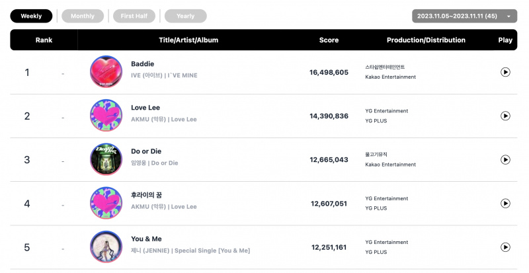Viewport: 529px width, 273px height.
Task: Play Do or Die track
Action: pos(505,159)
